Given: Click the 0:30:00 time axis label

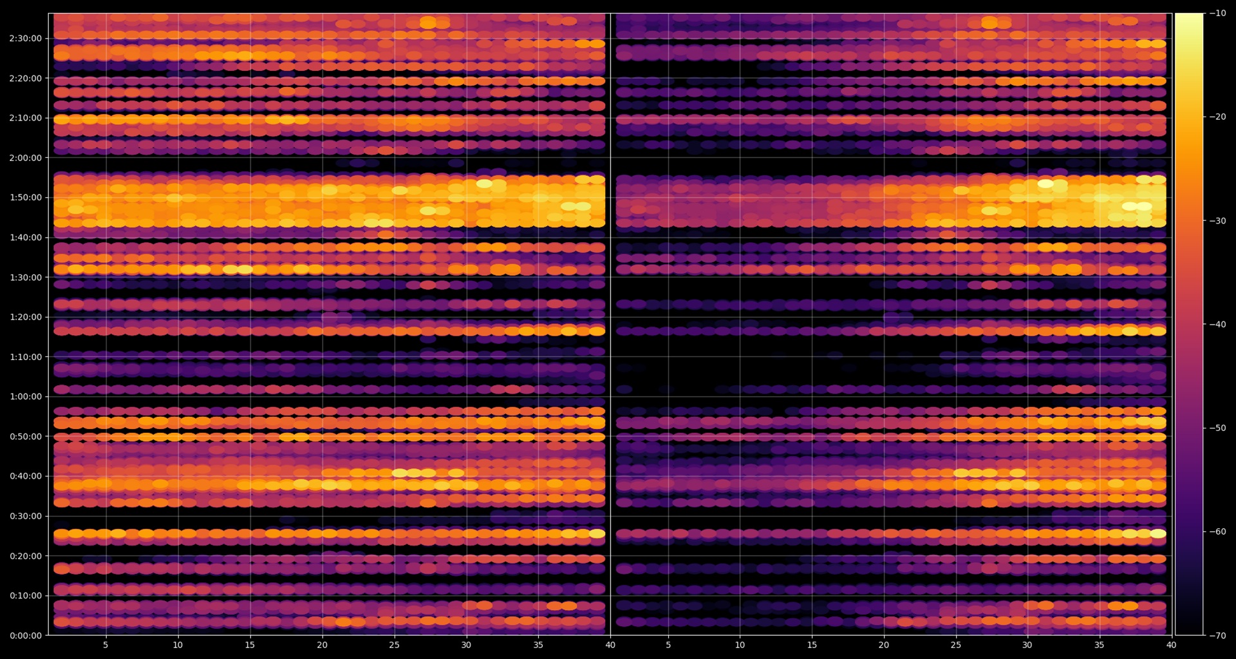Looking at the screenshot, I should click(x=26, y=516).
